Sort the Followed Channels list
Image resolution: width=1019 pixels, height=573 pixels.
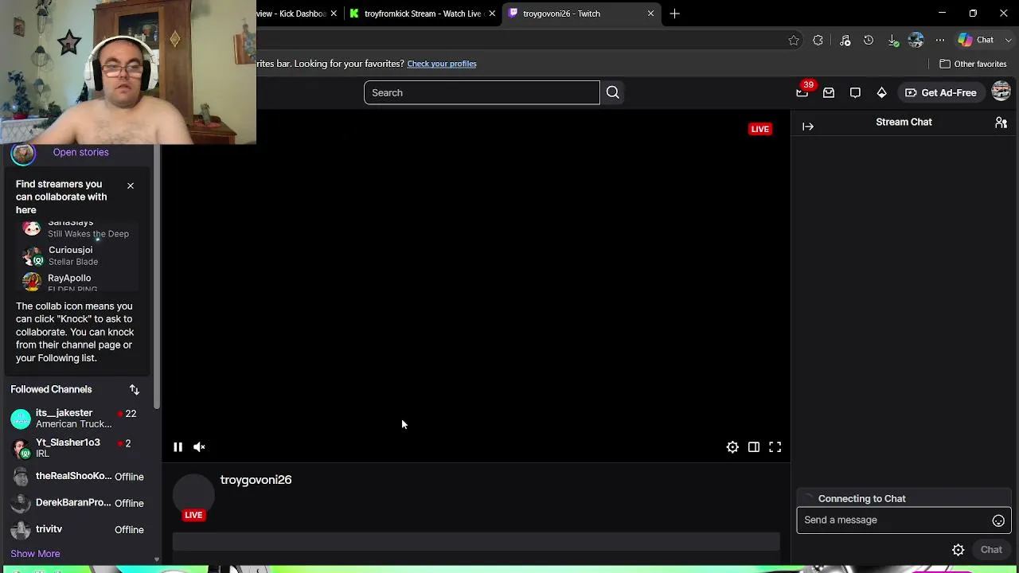coord(135,389)
